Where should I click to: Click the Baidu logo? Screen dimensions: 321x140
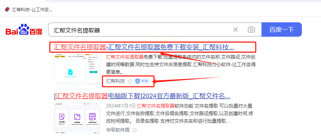24,30
